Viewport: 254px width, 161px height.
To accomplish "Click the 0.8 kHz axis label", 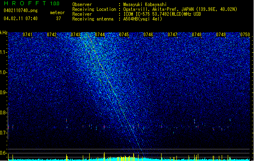I will point(3,113).
